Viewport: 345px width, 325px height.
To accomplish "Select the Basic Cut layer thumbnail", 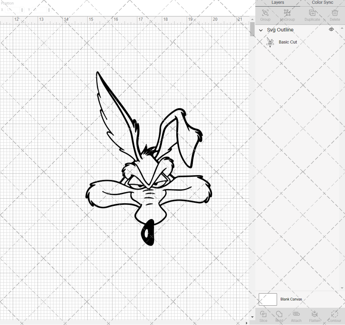I will coord(270,42).
